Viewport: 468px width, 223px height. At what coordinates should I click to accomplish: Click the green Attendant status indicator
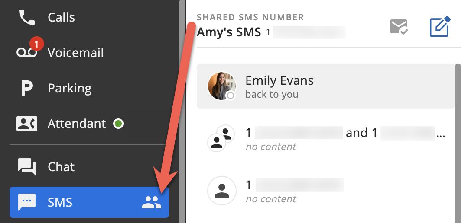(118, 124)
